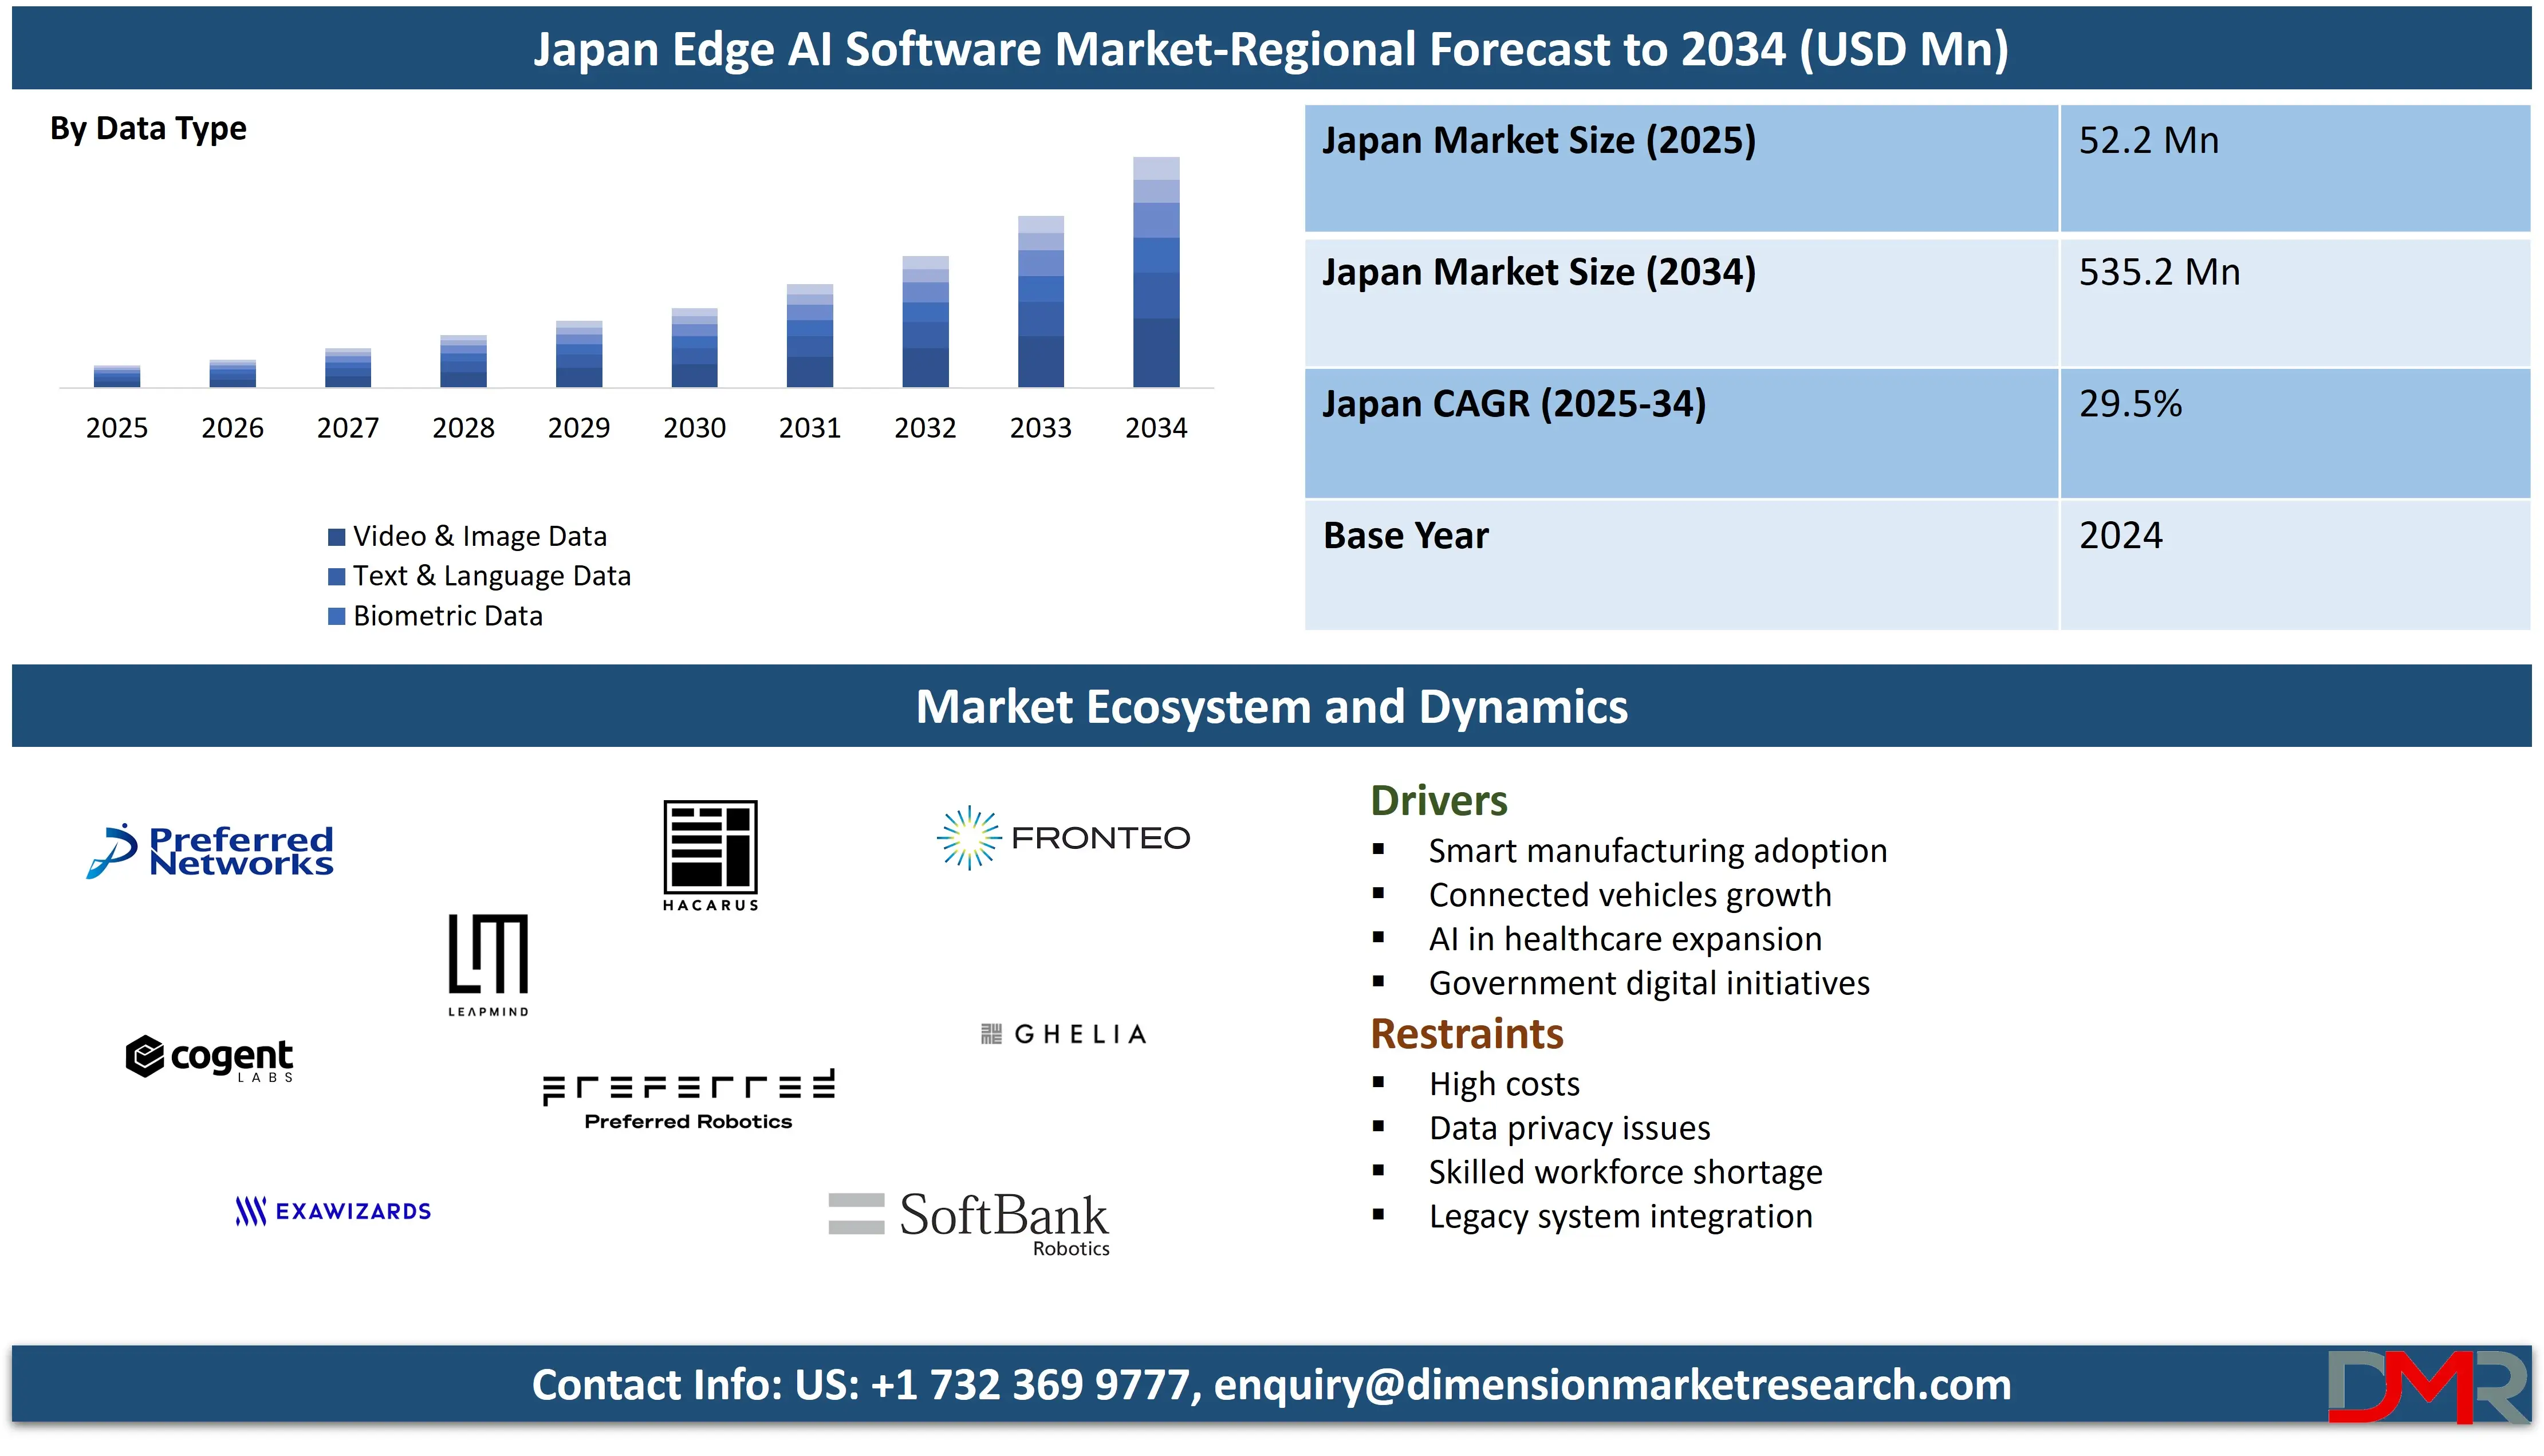This screenshot has width=2544, height=1456.
Task: Click 'Connected vehicles growth' bullet
Action: point(1629,895)
